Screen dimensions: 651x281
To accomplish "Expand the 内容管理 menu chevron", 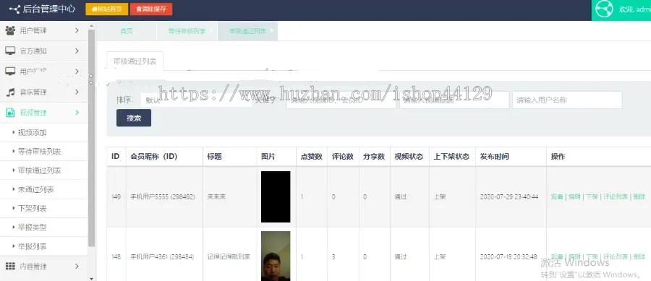I will [77, 266].
